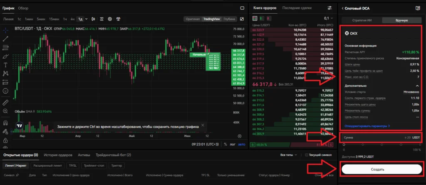Click the TradingView logo on chart
426x185 pixels.
(19, 126)
